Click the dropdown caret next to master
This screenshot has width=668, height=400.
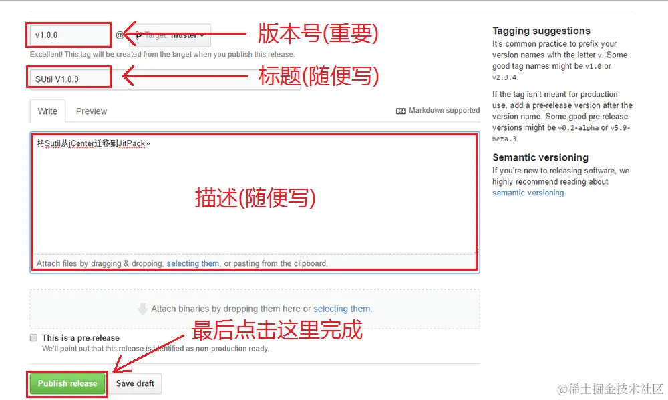pyautogui.click(x=202, y=35)
